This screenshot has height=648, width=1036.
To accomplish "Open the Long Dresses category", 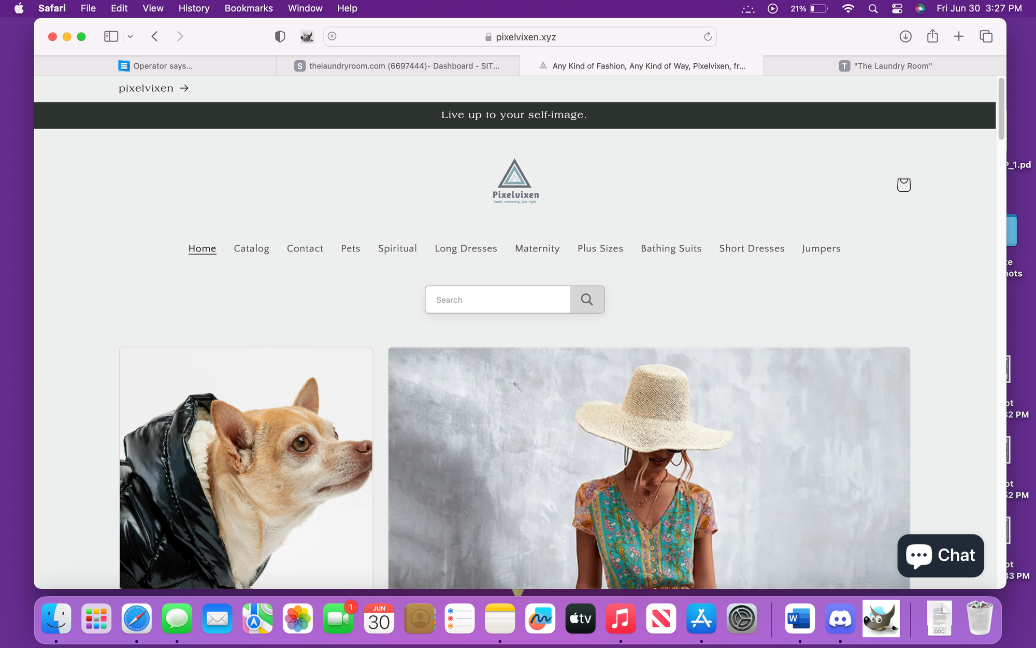I will [466, 248].
